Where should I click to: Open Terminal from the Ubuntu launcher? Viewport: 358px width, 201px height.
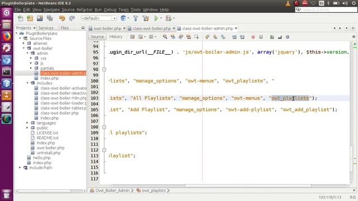point(6,72)
